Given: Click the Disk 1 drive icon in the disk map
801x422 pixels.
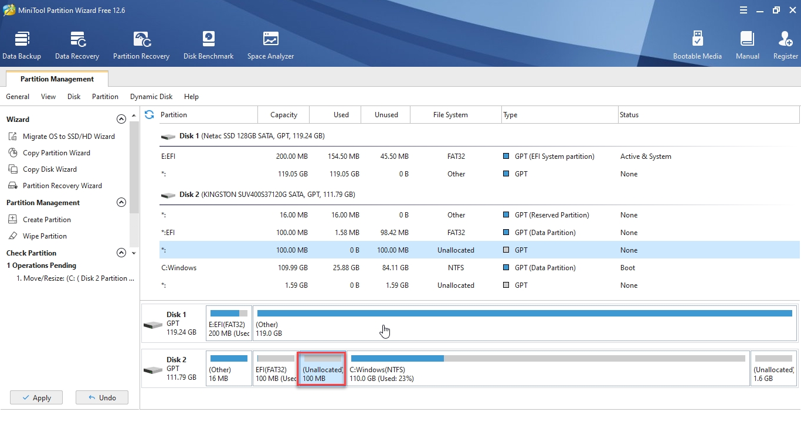Looking at the screenshot, I should 153,325.
